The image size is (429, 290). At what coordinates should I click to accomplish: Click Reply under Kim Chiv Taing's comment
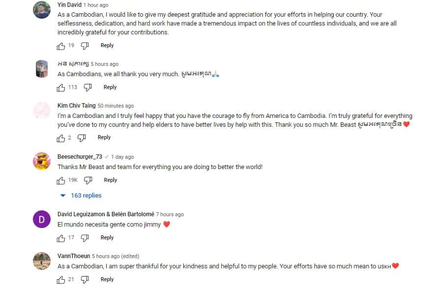[104, 138]
